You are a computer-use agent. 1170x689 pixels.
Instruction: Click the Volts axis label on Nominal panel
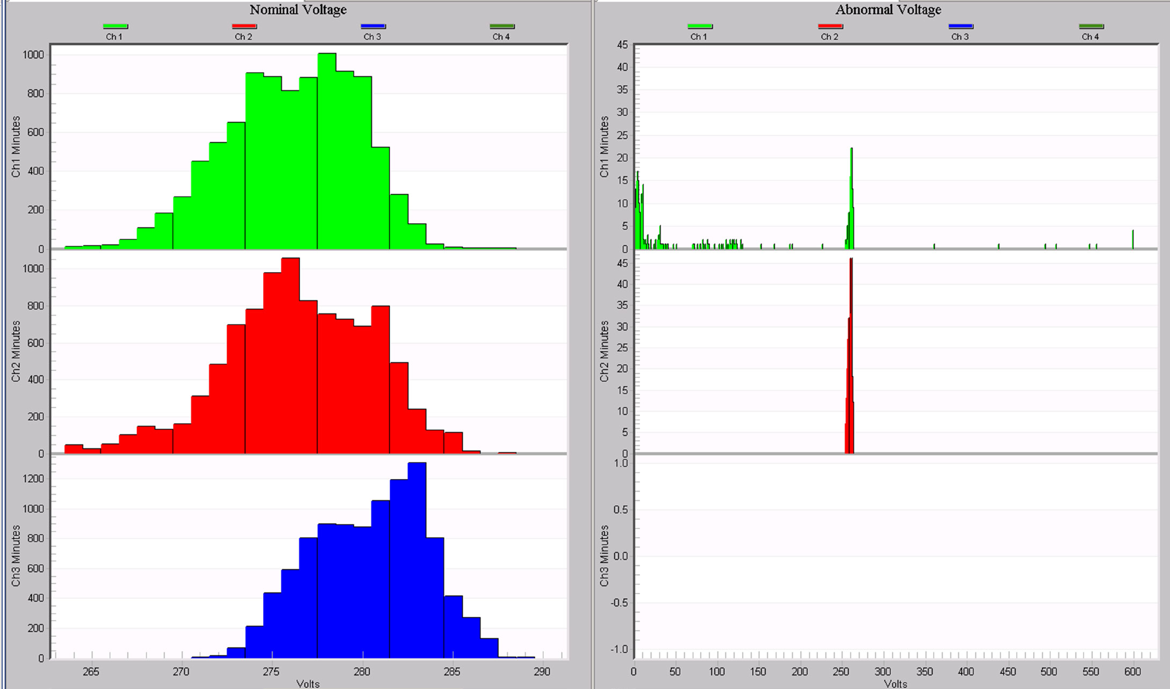tap(308, 683)
